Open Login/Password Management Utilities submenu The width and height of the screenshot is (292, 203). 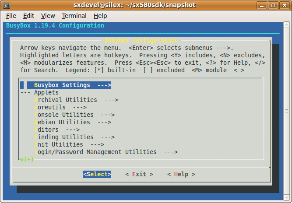pos(106,152)
